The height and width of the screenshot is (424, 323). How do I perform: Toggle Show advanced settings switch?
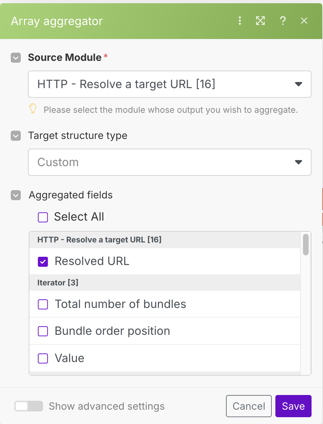(28, 406)
